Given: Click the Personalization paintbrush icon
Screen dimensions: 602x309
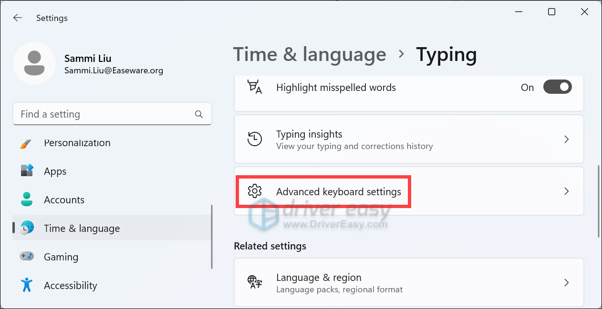Looking at the screenshot, I should coord(26,143).
